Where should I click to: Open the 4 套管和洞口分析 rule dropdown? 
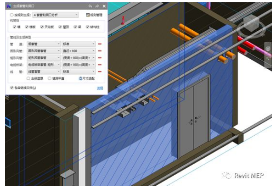point(56,15)
